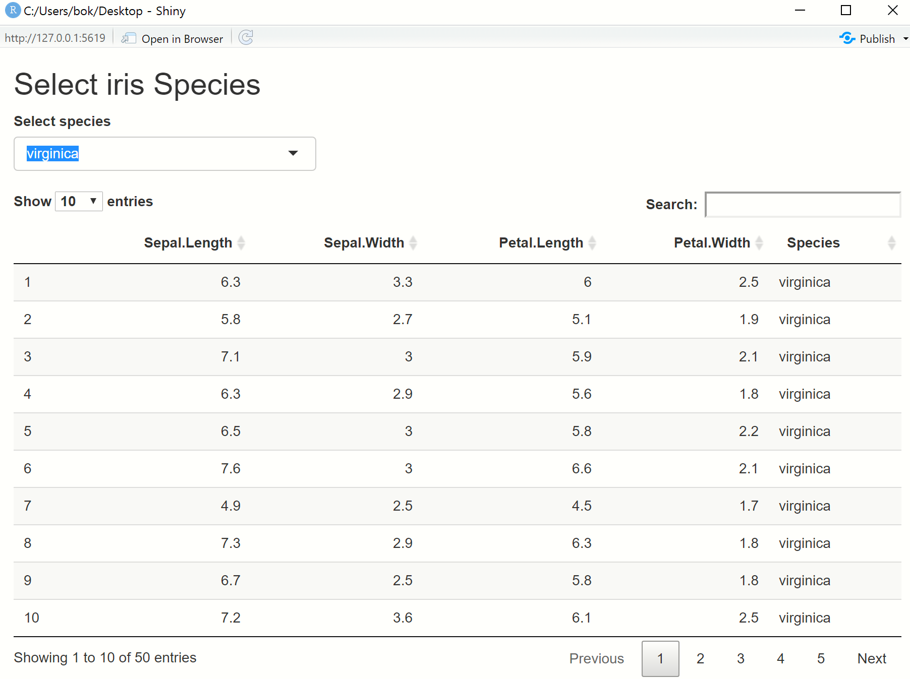
Task: Click the Open in Browser icon
Action: click(x=129, y=38)
